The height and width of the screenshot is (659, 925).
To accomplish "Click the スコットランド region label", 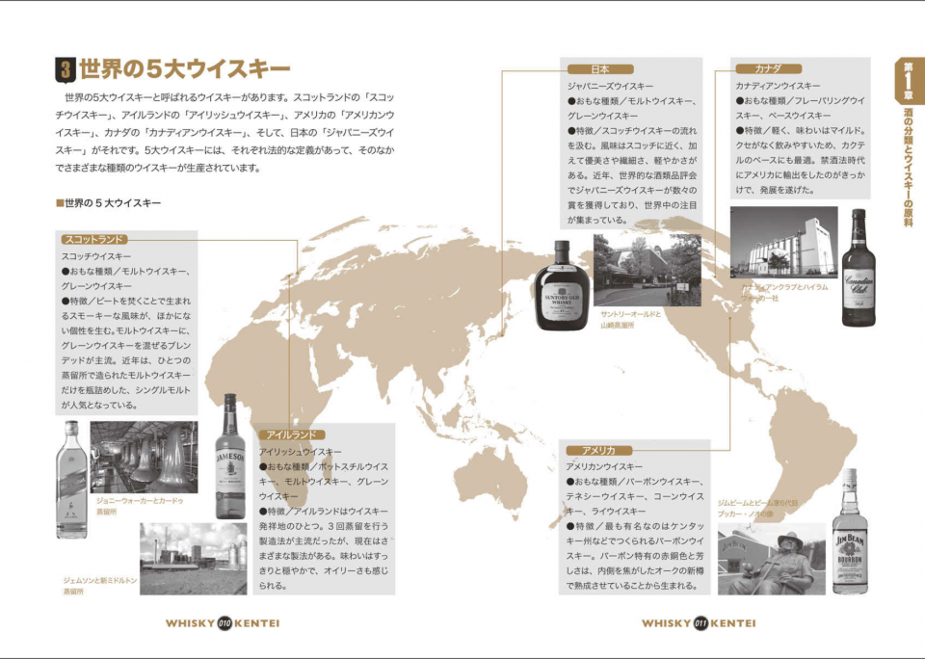I will 93,240.
